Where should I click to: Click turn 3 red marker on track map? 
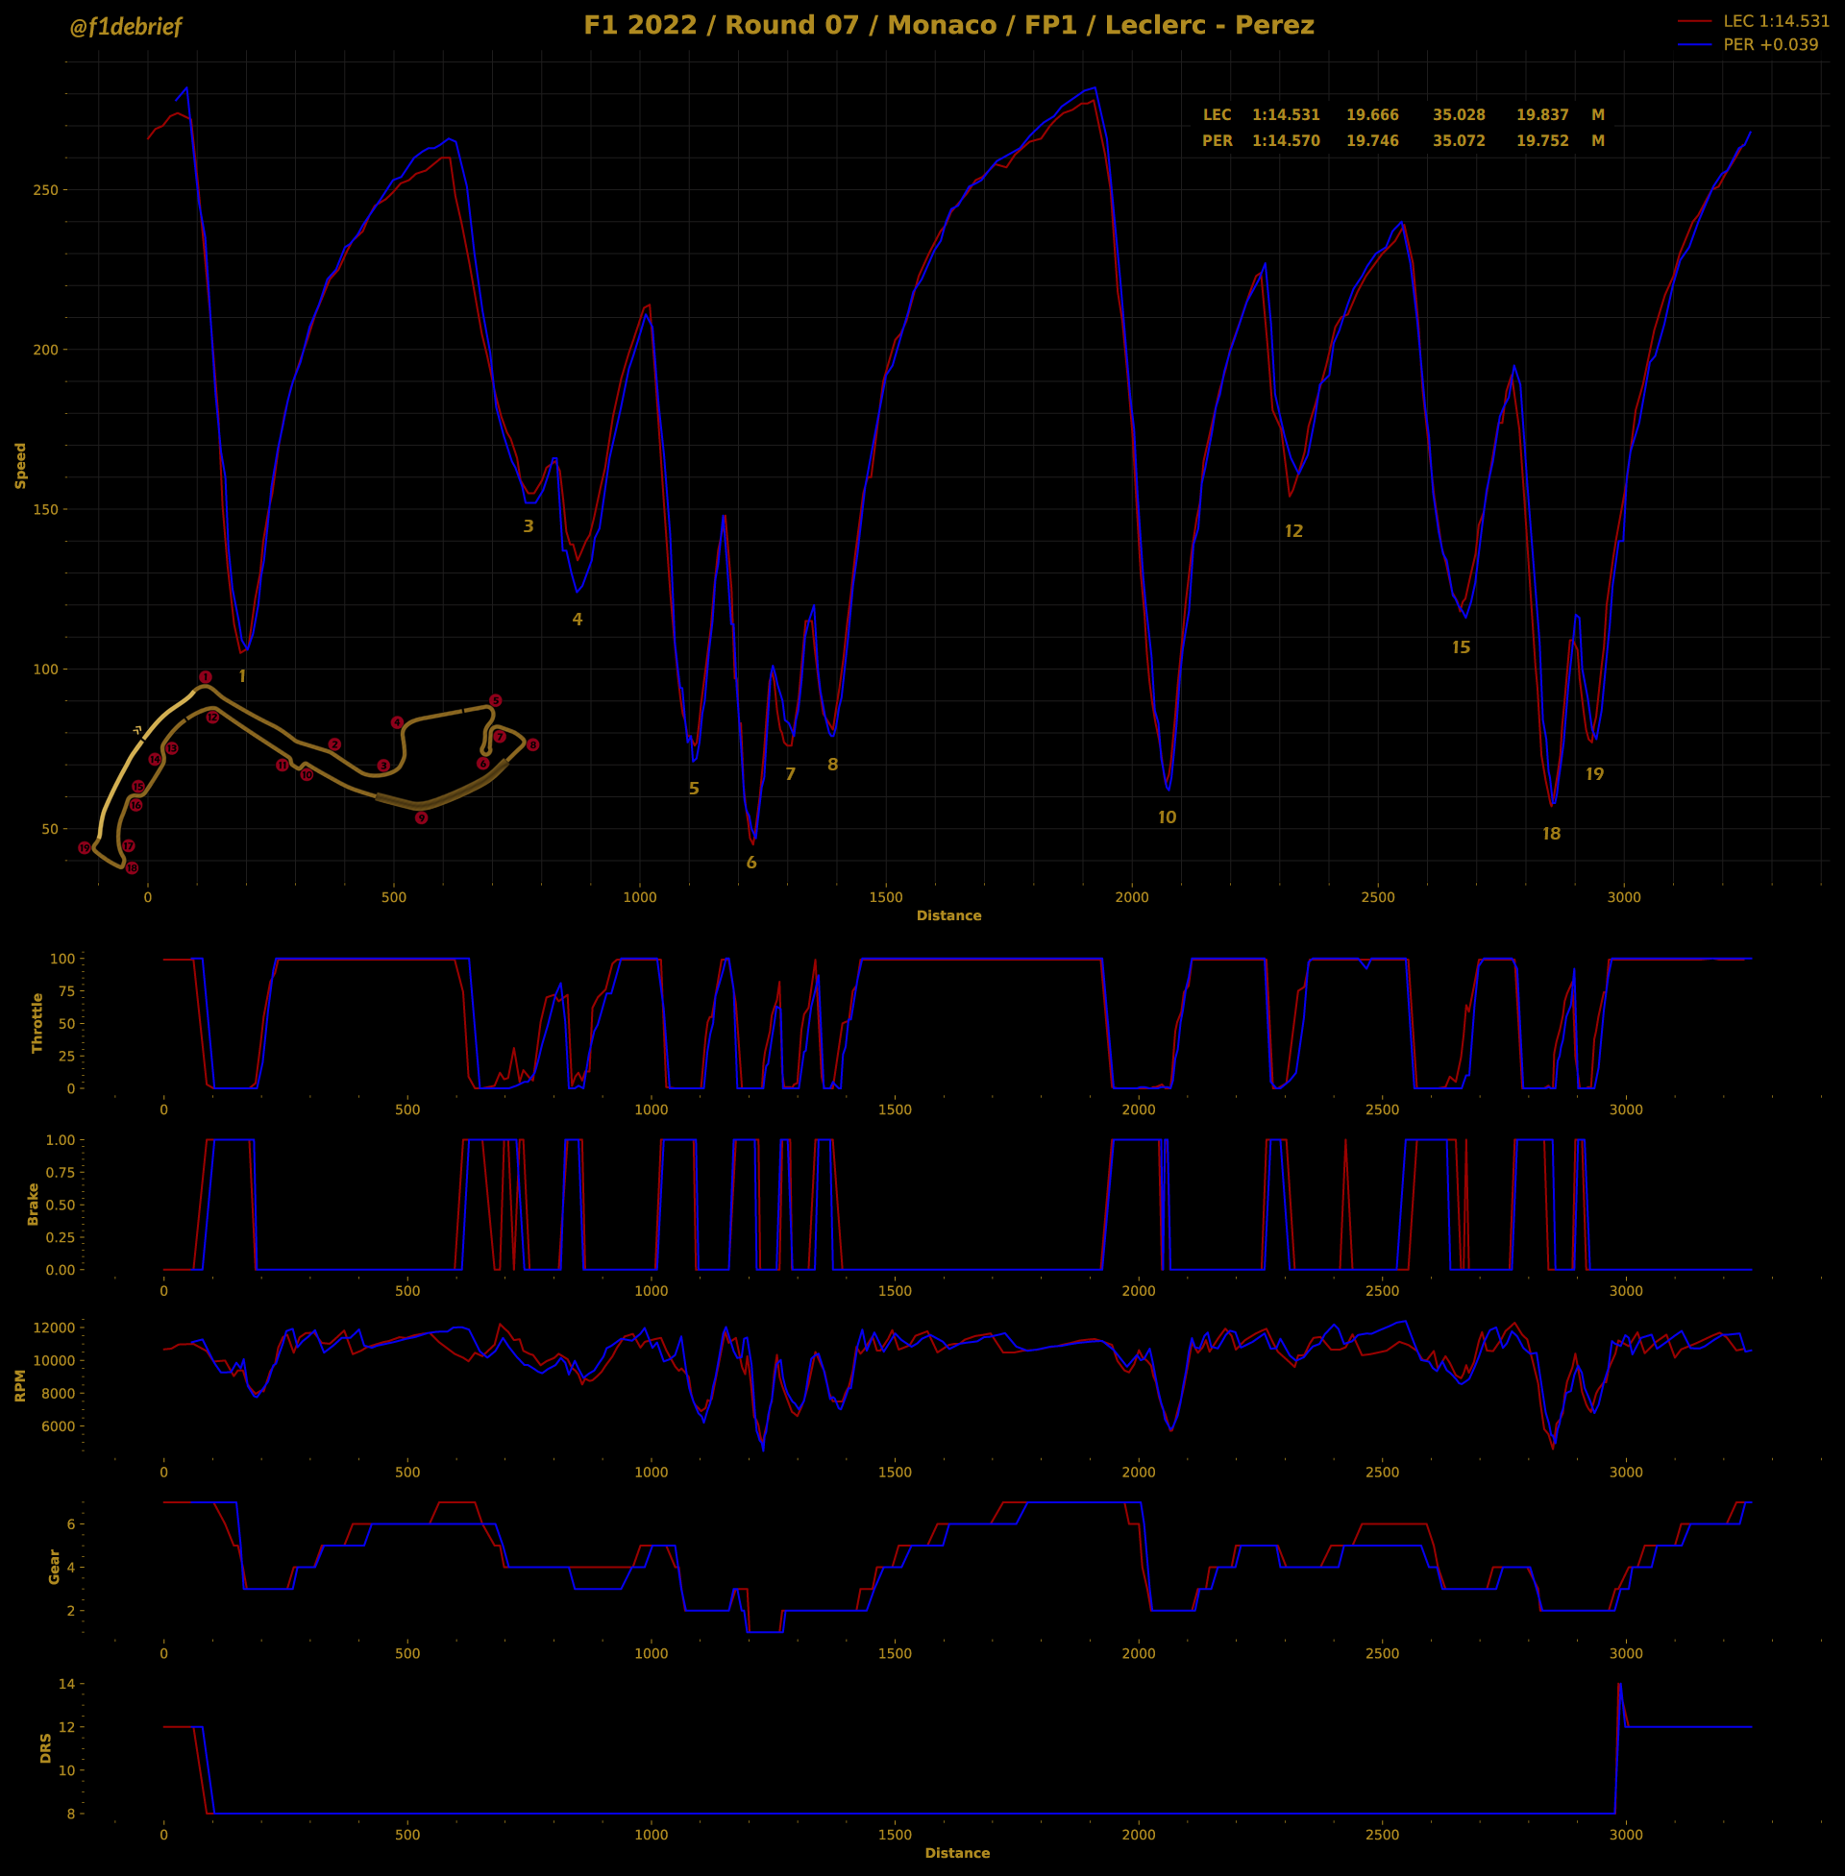pos(383,766)
